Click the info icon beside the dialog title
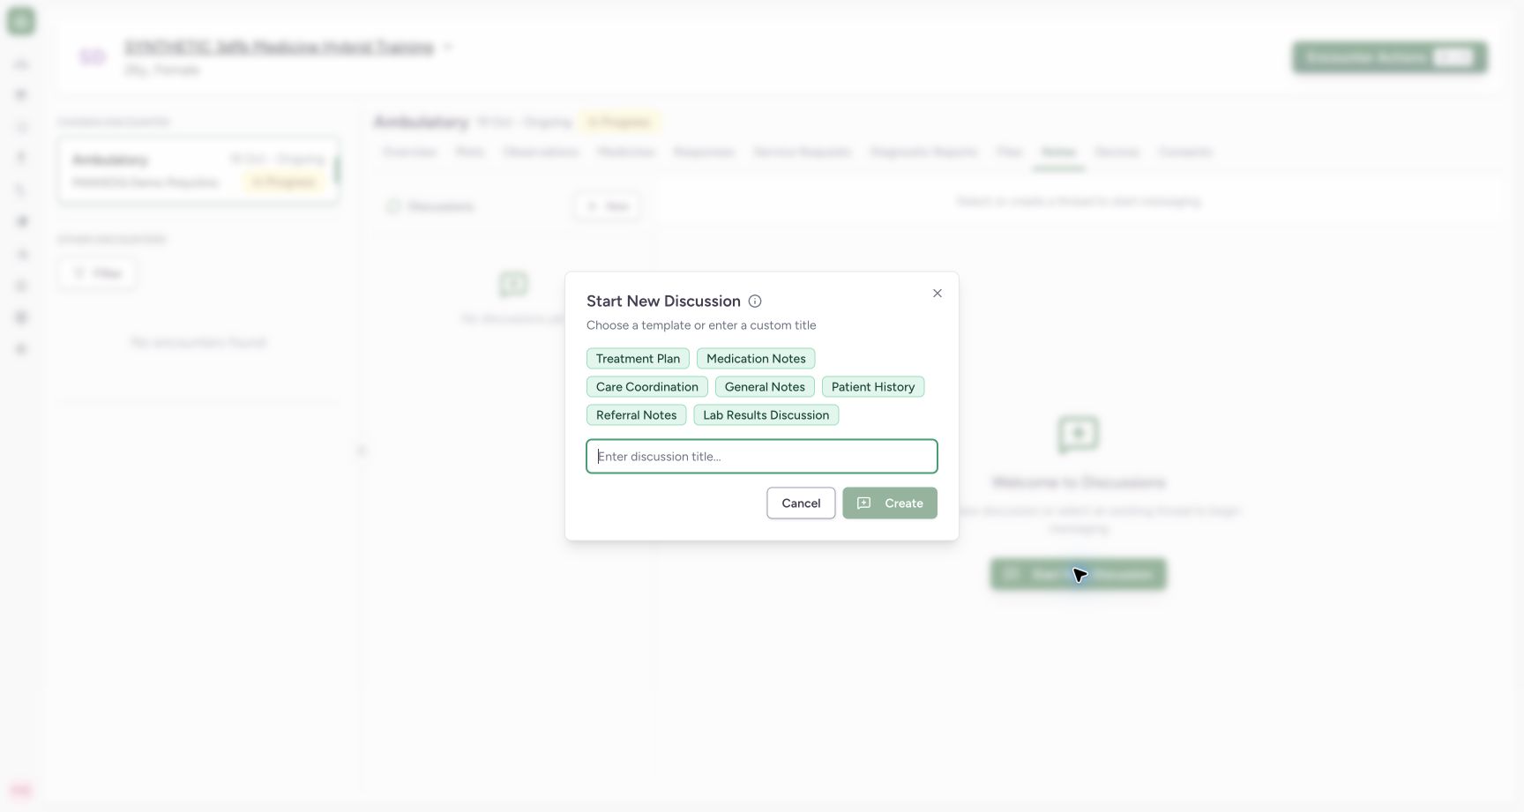This screenshot has width=1524, height=812. [x=755, y=302]
